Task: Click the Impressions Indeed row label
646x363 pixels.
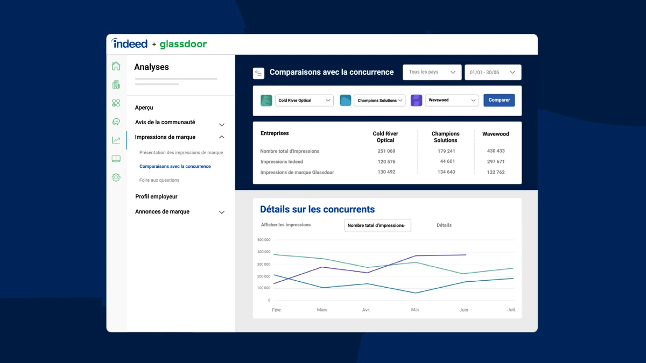Action: pyautogui.click(x=282, y=162)
